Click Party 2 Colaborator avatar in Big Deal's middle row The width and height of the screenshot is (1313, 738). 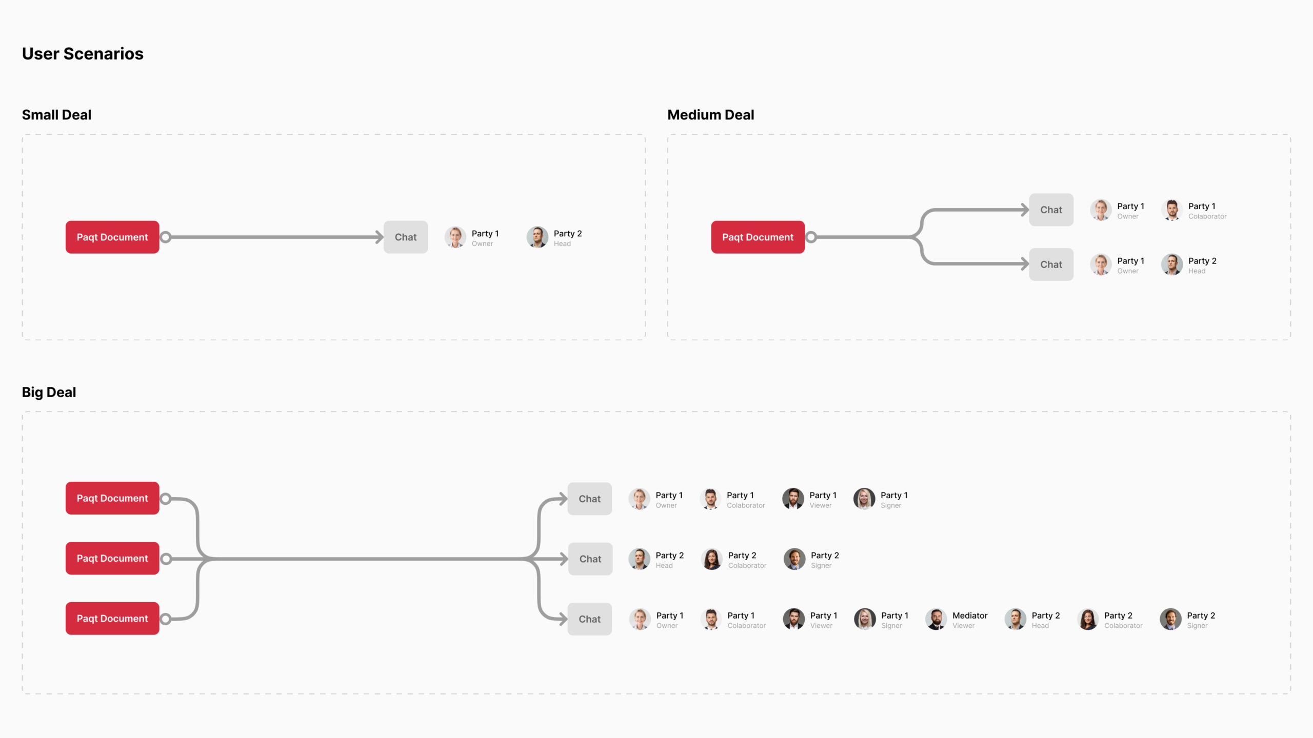click(x=712, y=559)
